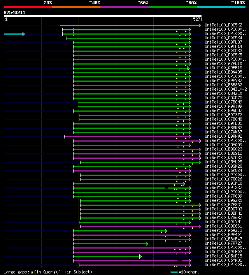
Task: Click the cyan ~100% identity color segment
Action: 221,7
